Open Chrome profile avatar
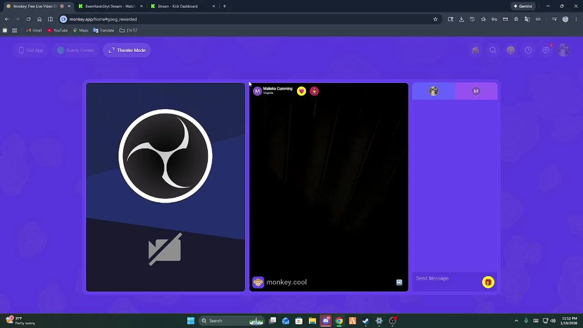This screenshot has height=328, width=583. (x=565, y=19)
